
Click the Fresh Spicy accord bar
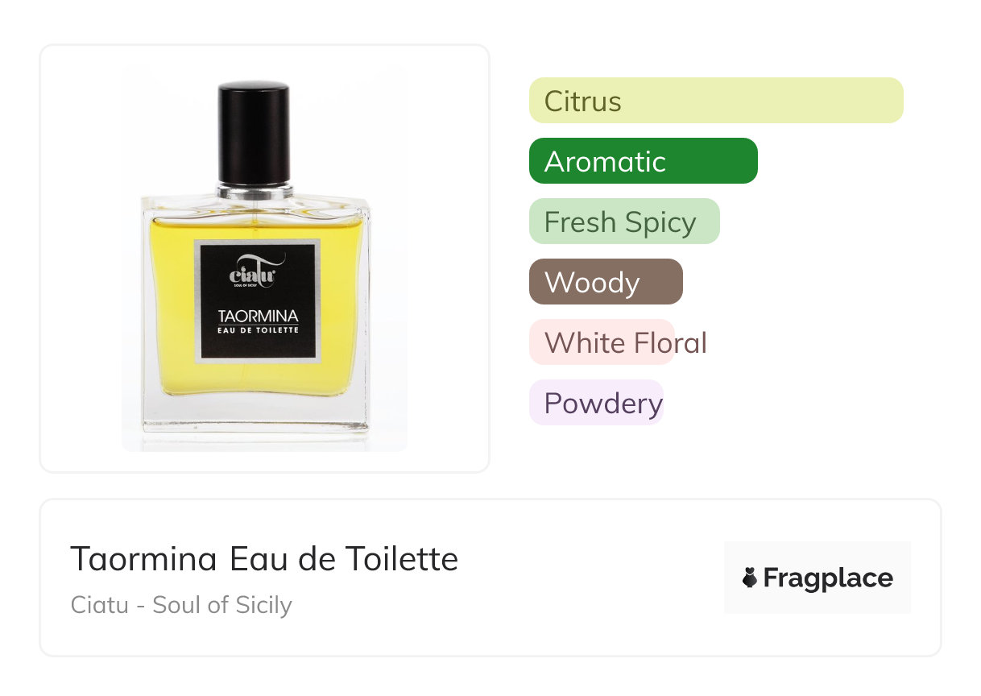624,222
